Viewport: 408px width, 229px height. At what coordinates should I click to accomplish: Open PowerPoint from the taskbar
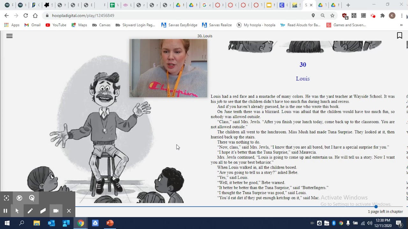(110, 223)
